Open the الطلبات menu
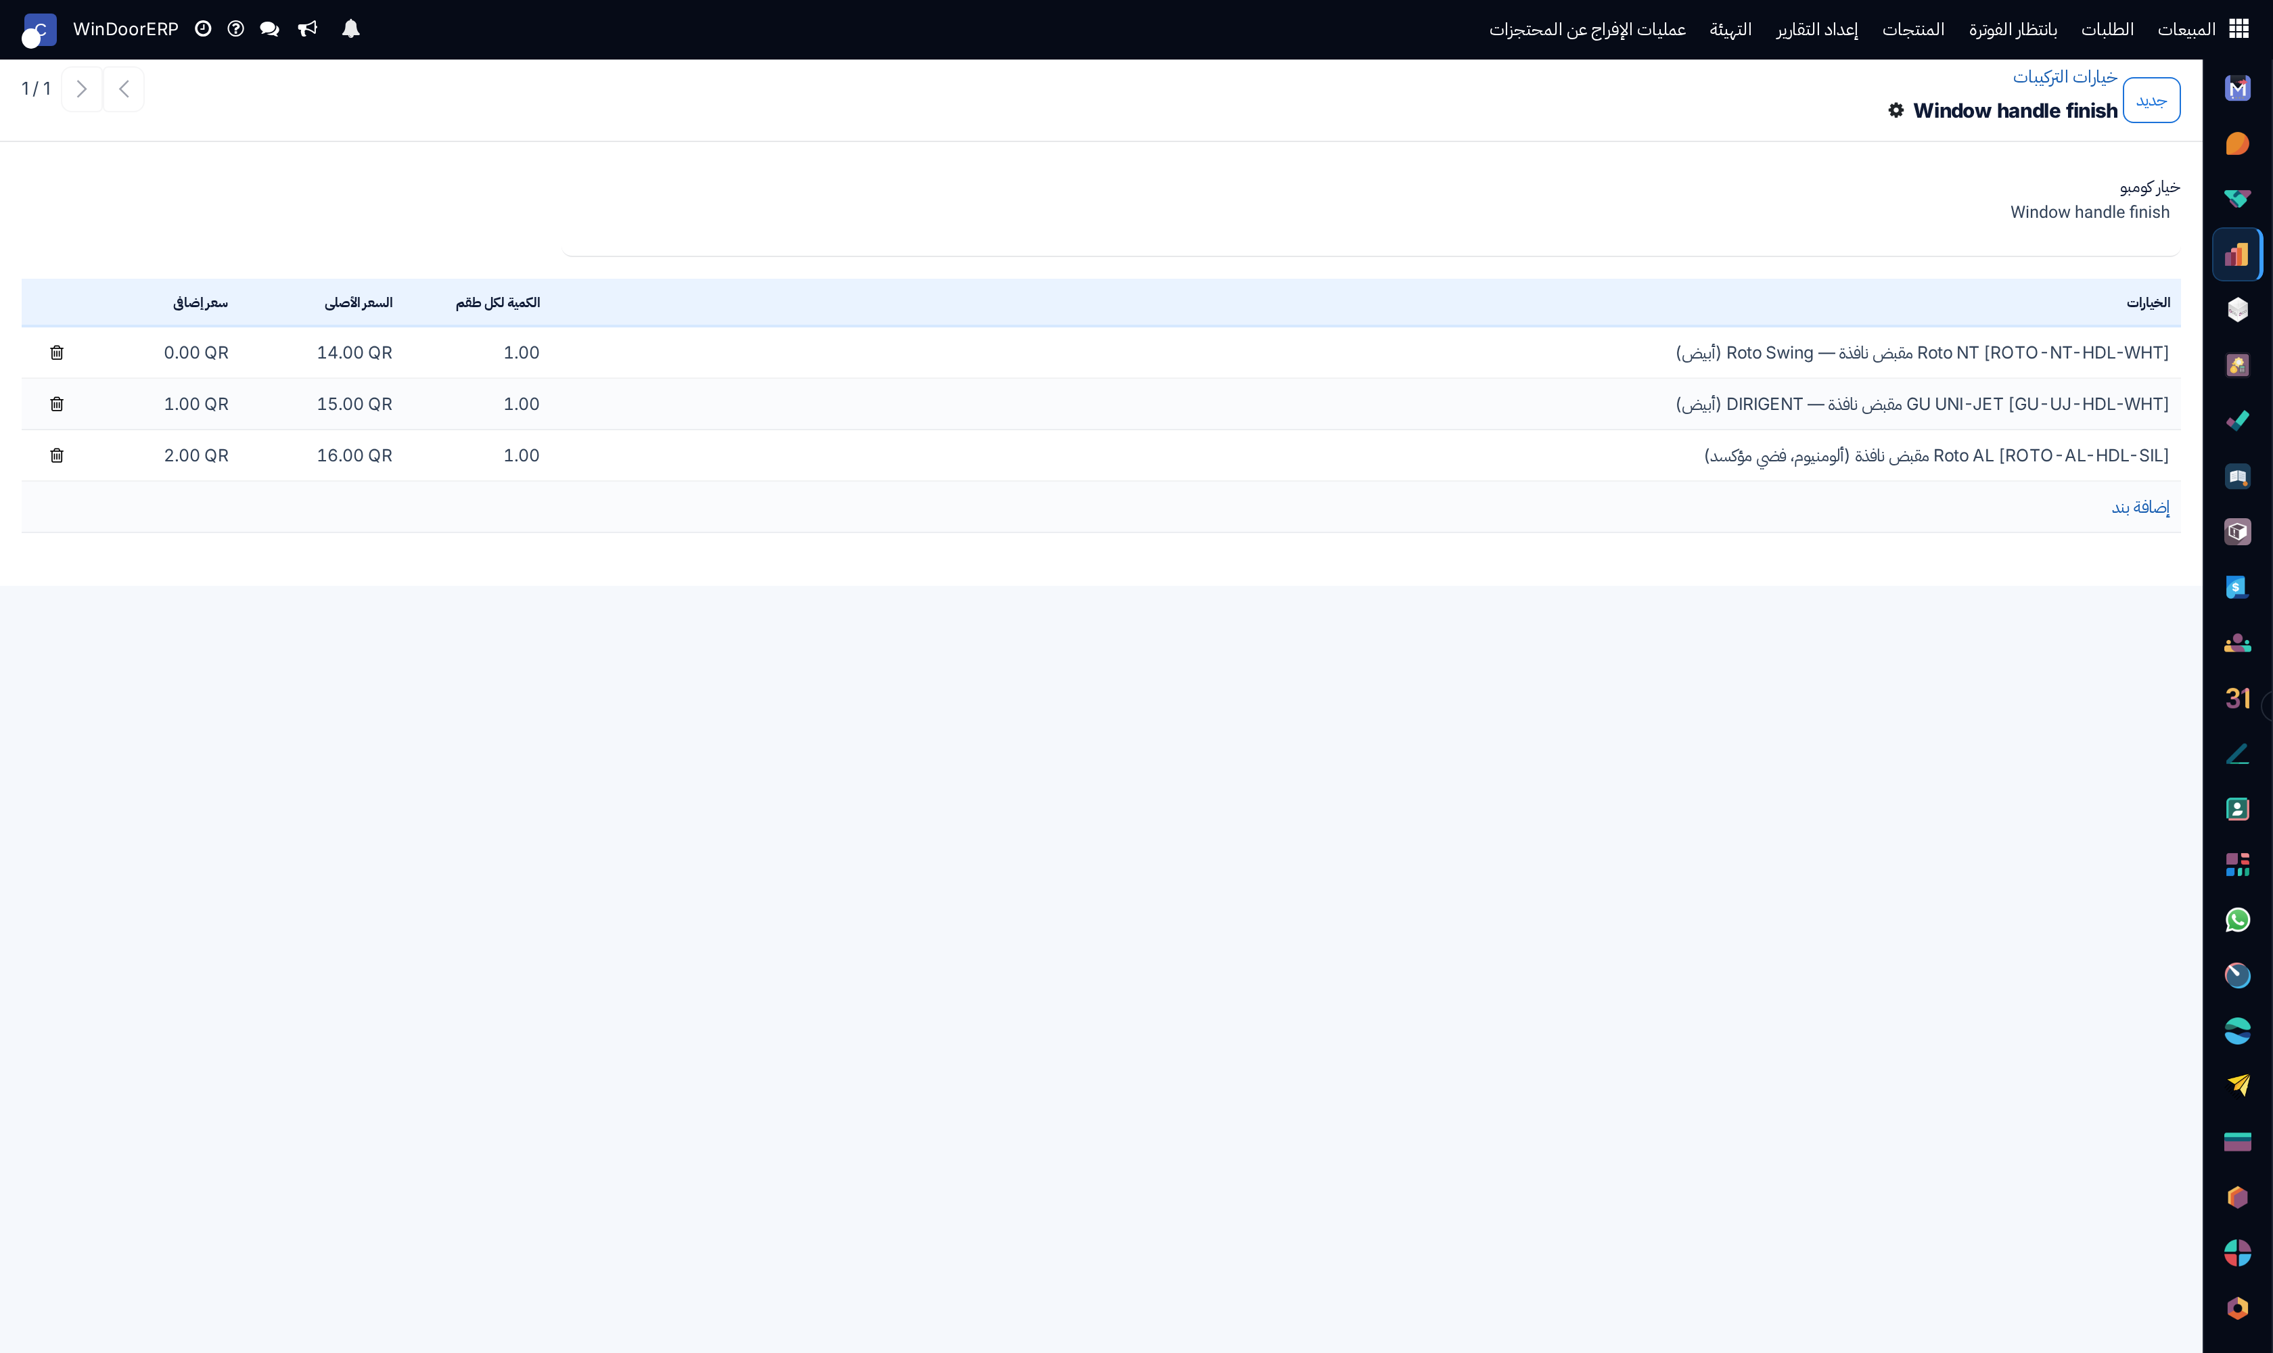This screenshot has width=2273, height=1353. click(x=2107, y=29)
